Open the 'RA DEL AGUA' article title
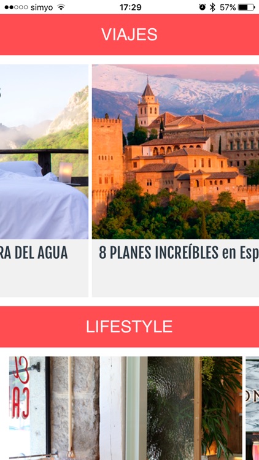 click(x=34, y=252)
